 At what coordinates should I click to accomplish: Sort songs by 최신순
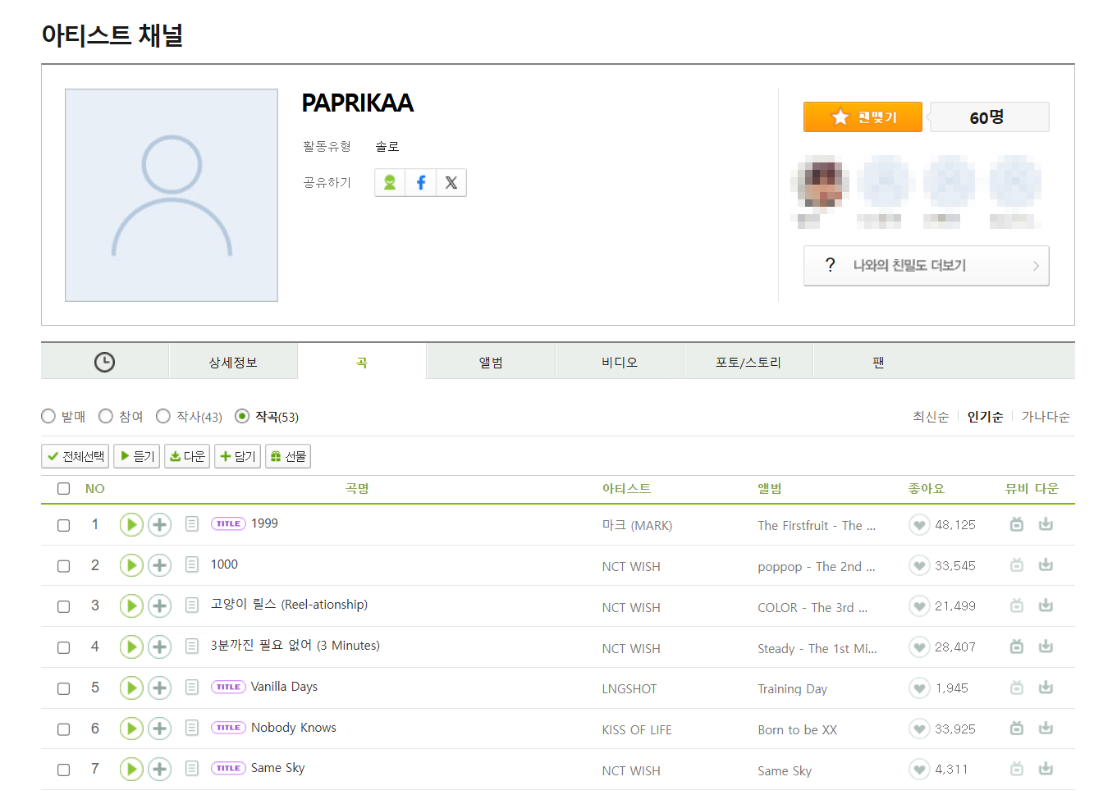click(930, 417)
